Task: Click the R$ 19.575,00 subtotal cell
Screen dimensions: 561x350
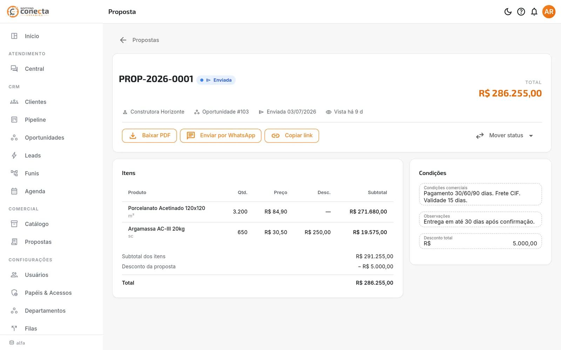Action: coord(370,232)
